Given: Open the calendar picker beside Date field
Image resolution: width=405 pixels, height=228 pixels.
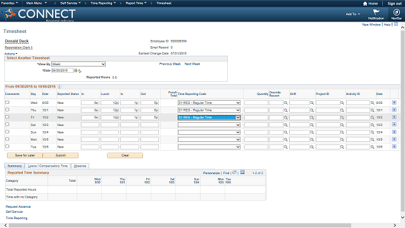Looking at the screenshot, I should click(x=75, y=70).
